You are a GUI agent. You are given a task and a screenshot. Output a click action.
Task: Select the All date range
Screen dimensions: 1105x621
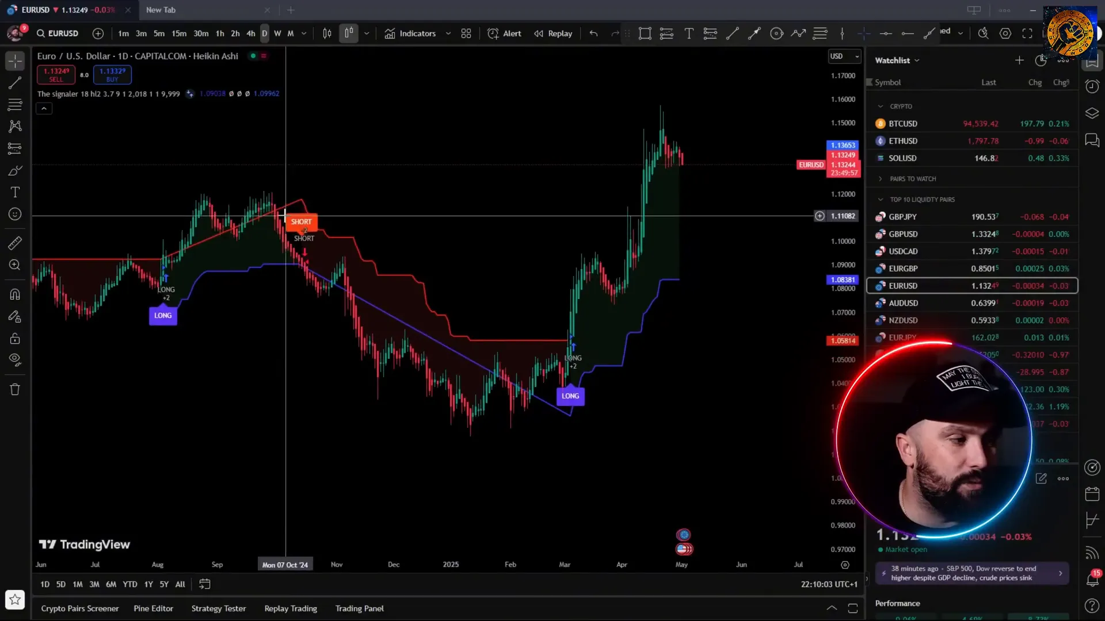(180, 584)
